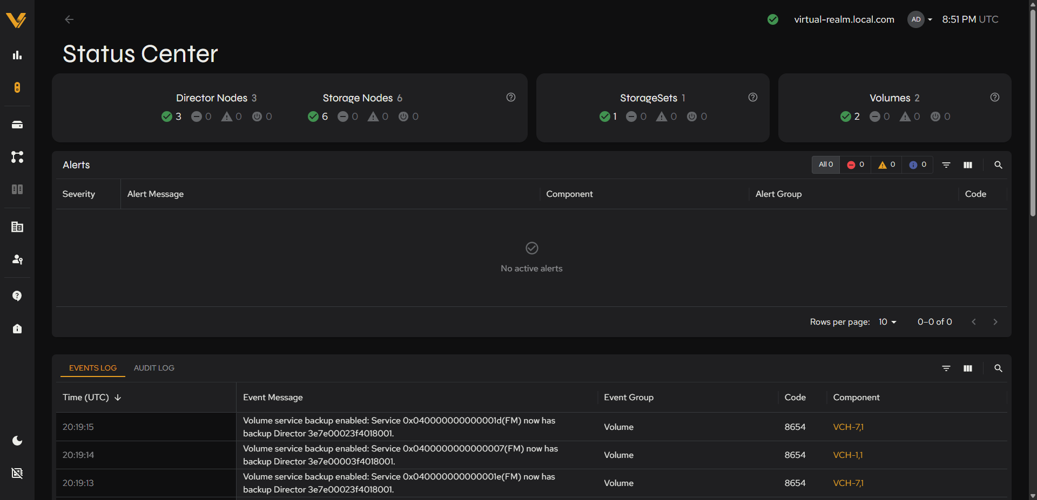Screen dimensions: 1037x500
Task: Click the back arrow above Status Center
Action: tap(69, 19)
